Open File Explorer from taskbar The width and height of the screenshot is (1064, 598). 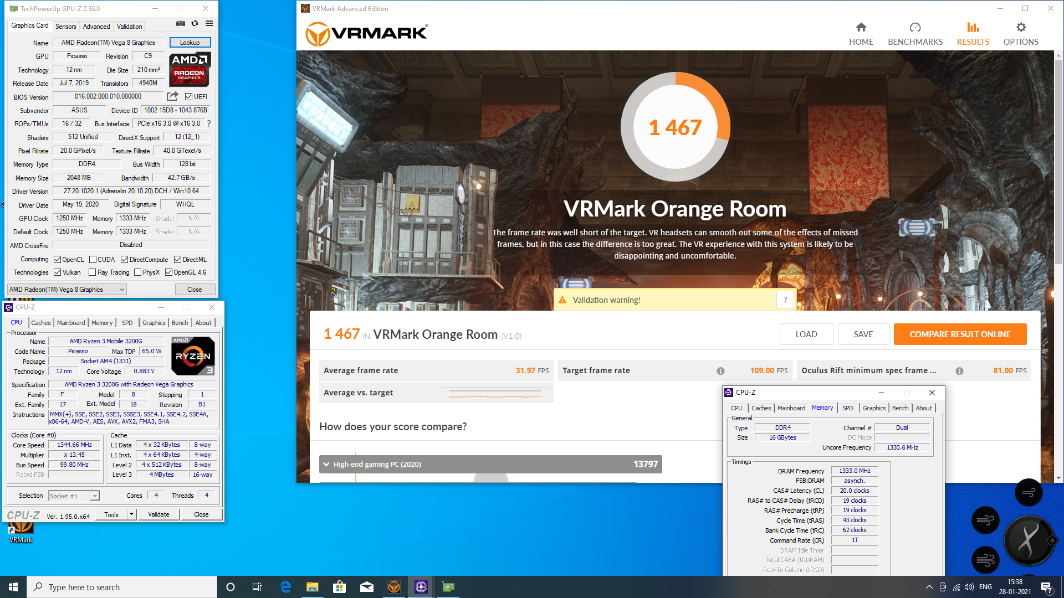(x=313, y=587)
